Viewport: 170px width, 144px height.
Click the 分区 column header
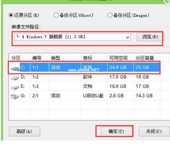[x=16, y=58]
